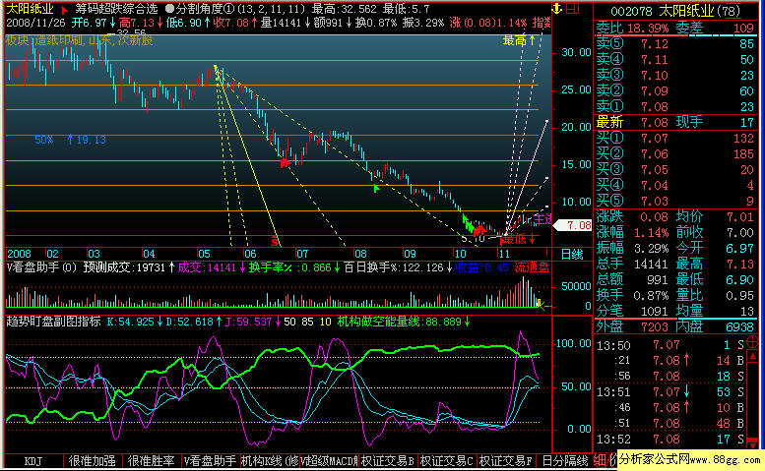Switch to the 很准胜率 indicator tab
The height and width of the screenshot is (471, 765).
pos(152,461)
